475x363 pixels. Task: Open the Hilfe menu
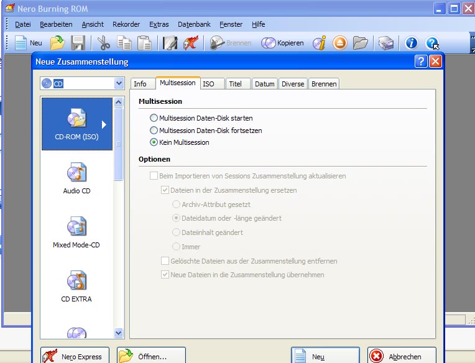tap(259, 24)
